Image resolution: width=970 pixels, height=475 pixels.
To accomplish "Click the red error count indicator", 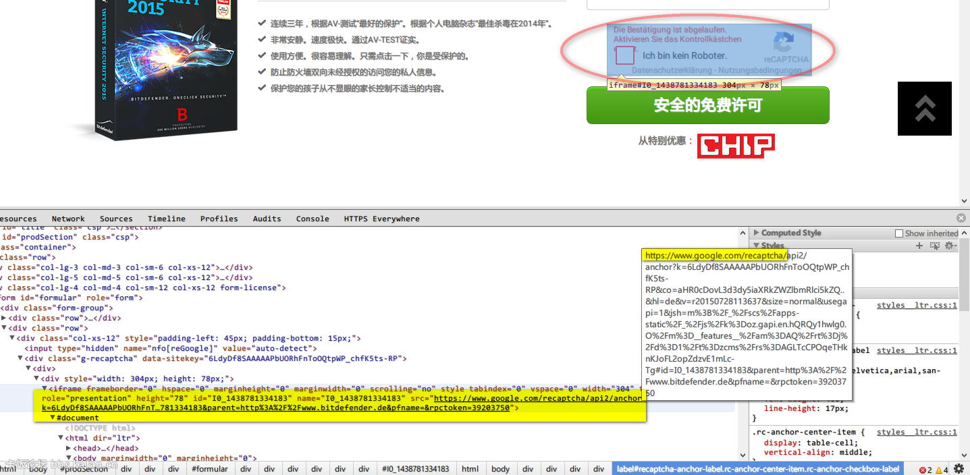I will pos(925,470).
